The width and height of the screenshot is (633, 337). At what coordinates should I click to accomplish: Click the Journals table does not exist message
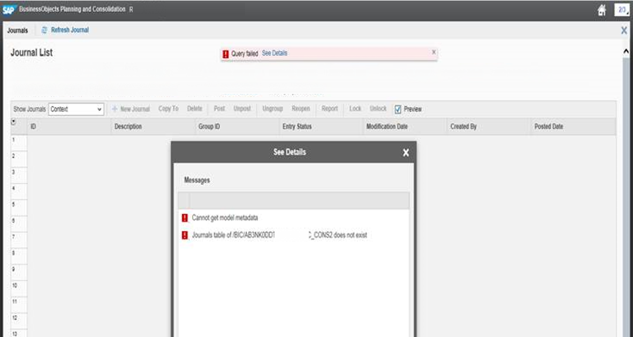coord(279,236)
